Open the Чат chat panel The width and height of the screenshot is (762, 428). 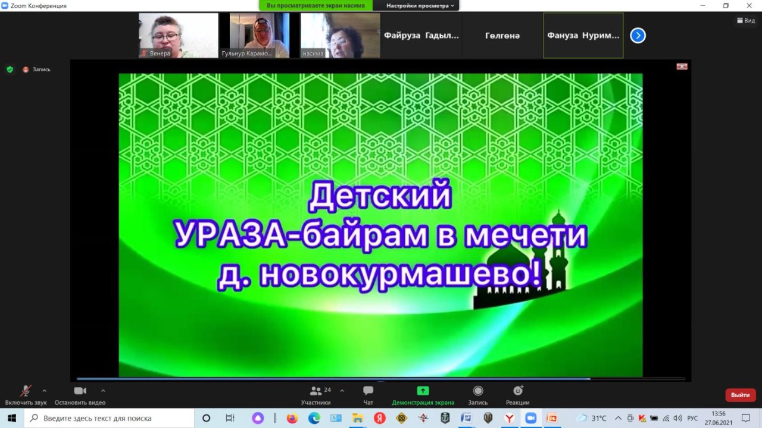368,394
